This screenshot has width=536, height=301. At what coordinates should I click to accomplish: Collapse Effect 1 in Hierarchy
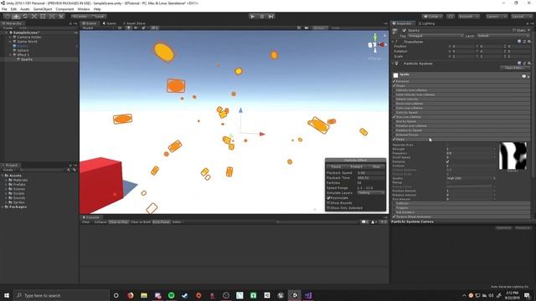pyautogui.click(x=10, y=54)
